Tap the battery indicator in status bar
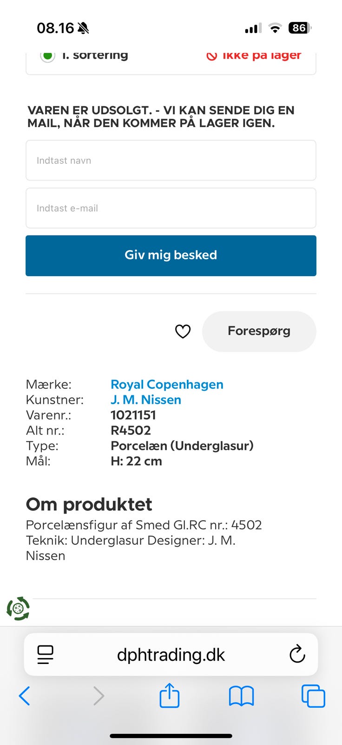The height and width of the screenshot is (745, 342). 300,28
